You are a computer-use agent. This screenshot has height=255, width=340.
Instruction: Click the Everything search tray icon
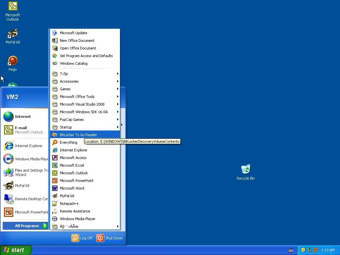coord(315,250)
